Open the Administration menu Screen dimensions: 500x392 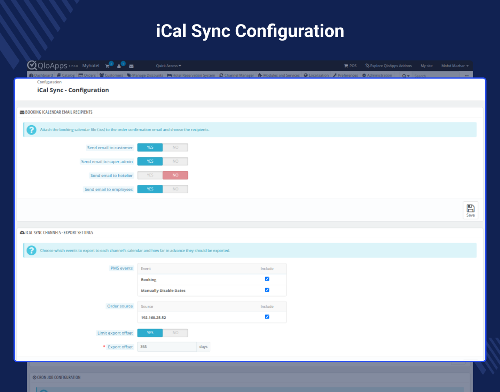click(x=377, y=75)
